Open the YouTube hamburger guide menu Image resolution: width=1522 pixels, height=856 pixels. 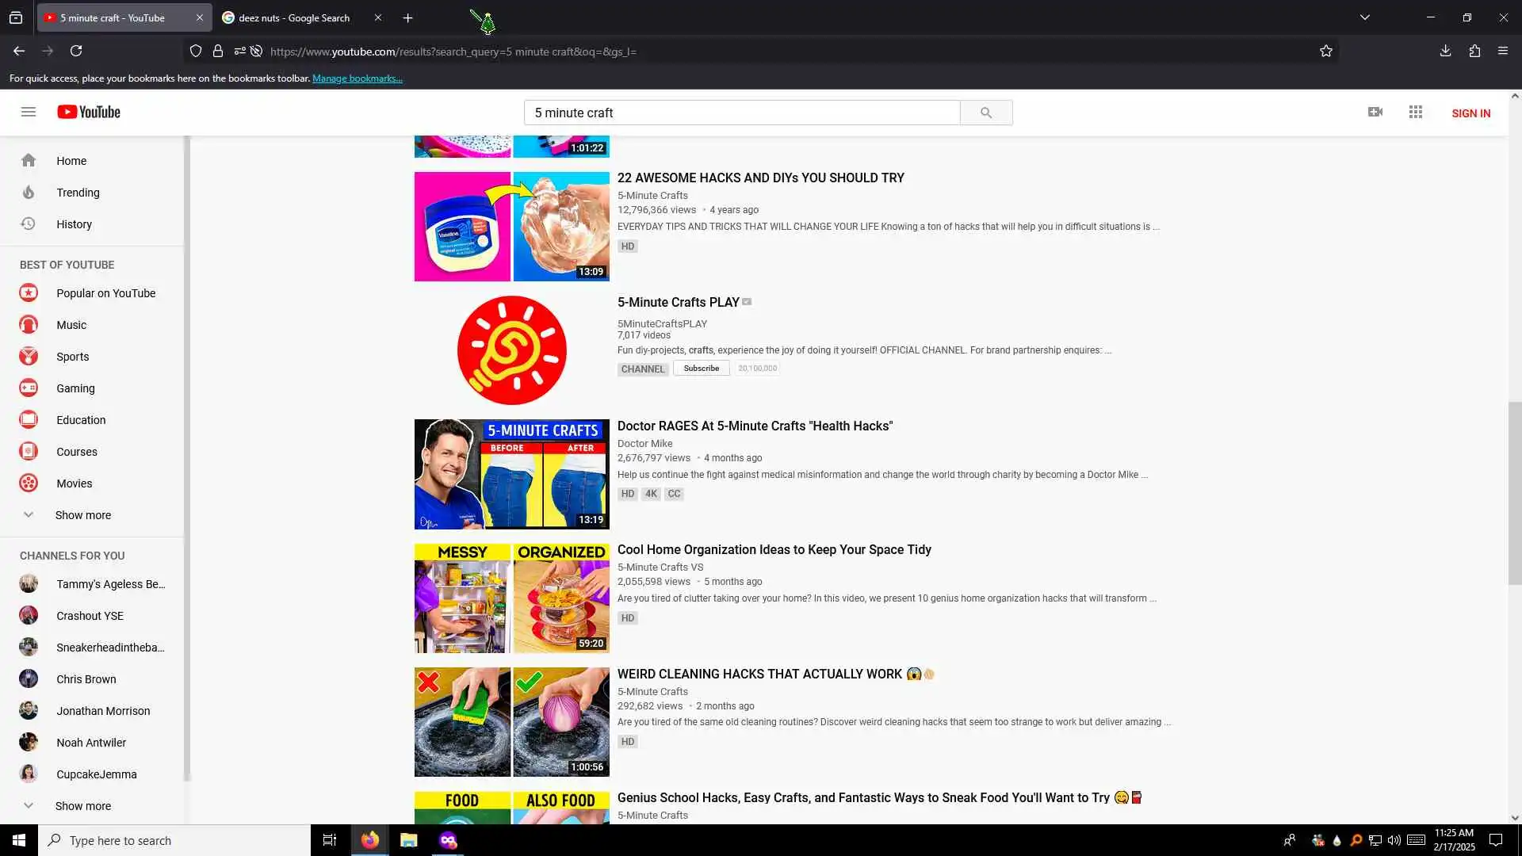(29, 112)
